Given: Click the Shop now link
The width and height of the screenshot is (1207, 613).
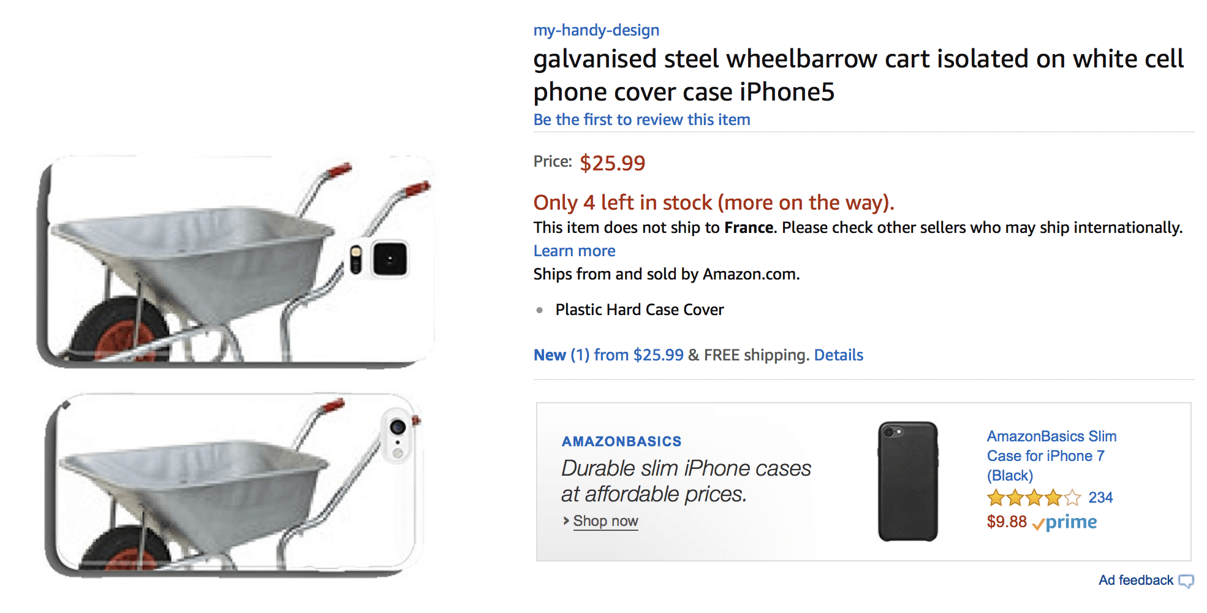Looking at the screenshot, I should coord(605,521).
